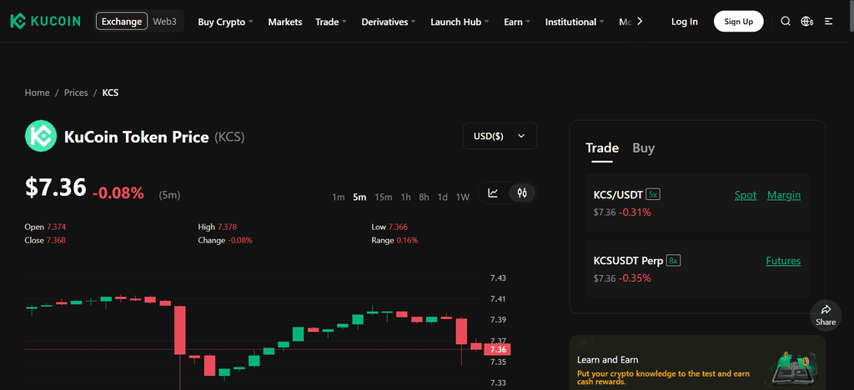The image size is (854, 390).
Task: Click the KCS breadcrumb
Action: 111,92
